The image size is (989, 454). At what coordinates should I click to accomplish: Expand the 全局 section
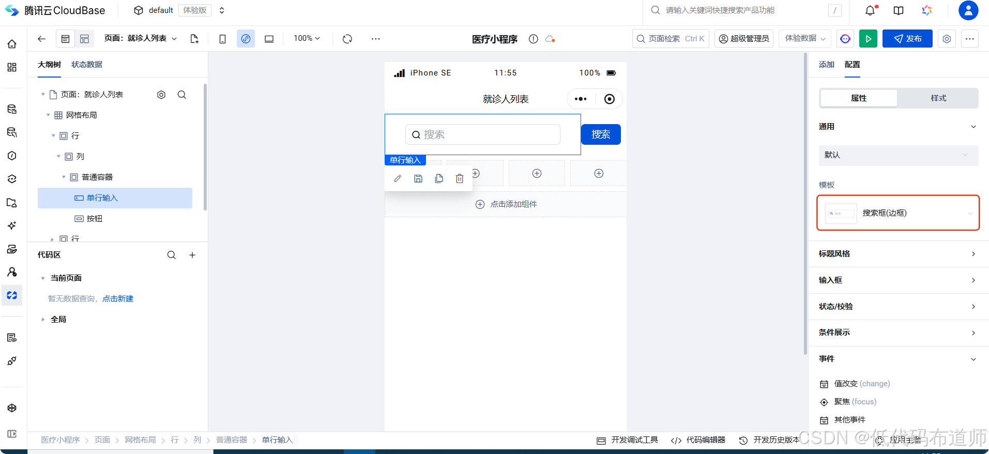click(43, 320)
